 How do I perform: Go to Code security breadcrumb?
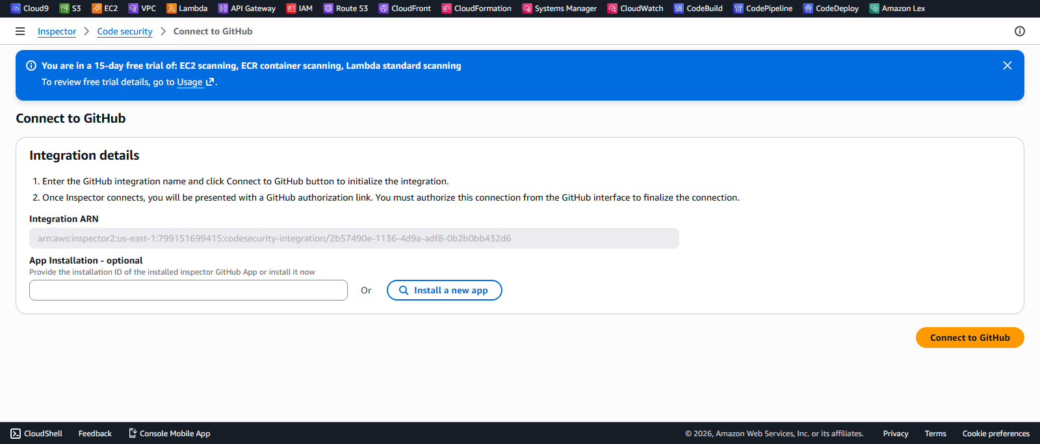click(x=125, y=31)
